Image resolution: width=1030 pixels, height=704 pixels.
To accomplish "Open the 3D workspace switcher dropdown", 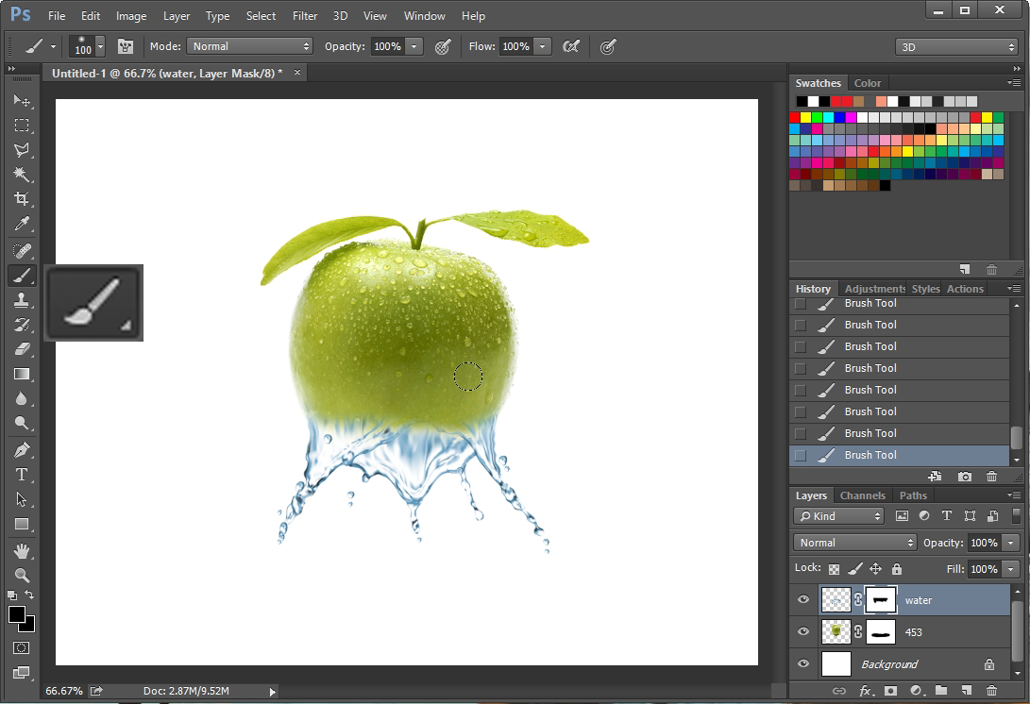I will [956, 46].
